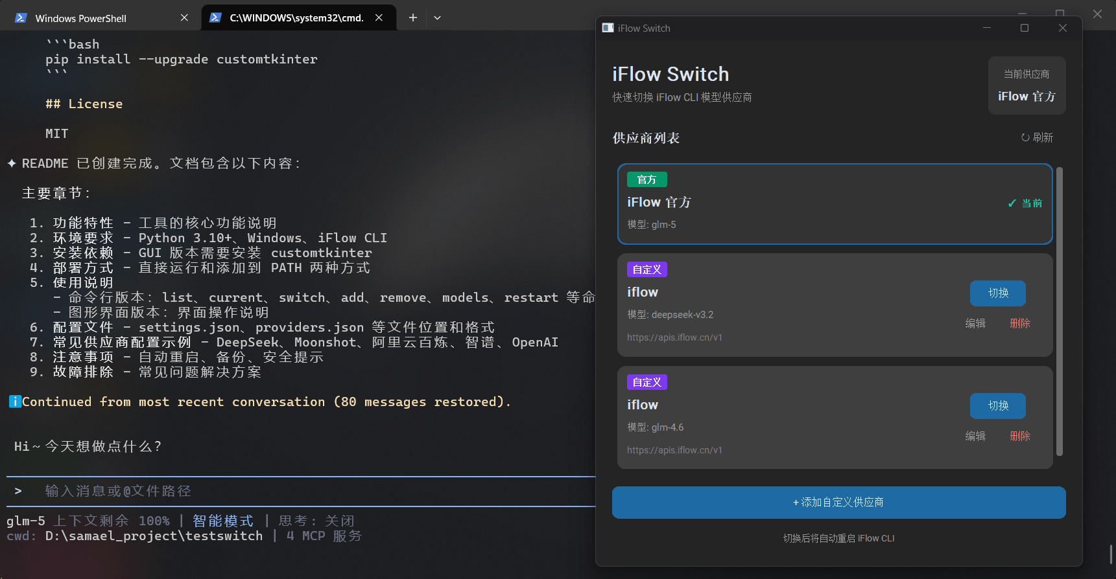The height and width of the screenshot is (579, 1116).
Task: Click the 模型: deepseek-v3.2 label
Action: point(670,315)
